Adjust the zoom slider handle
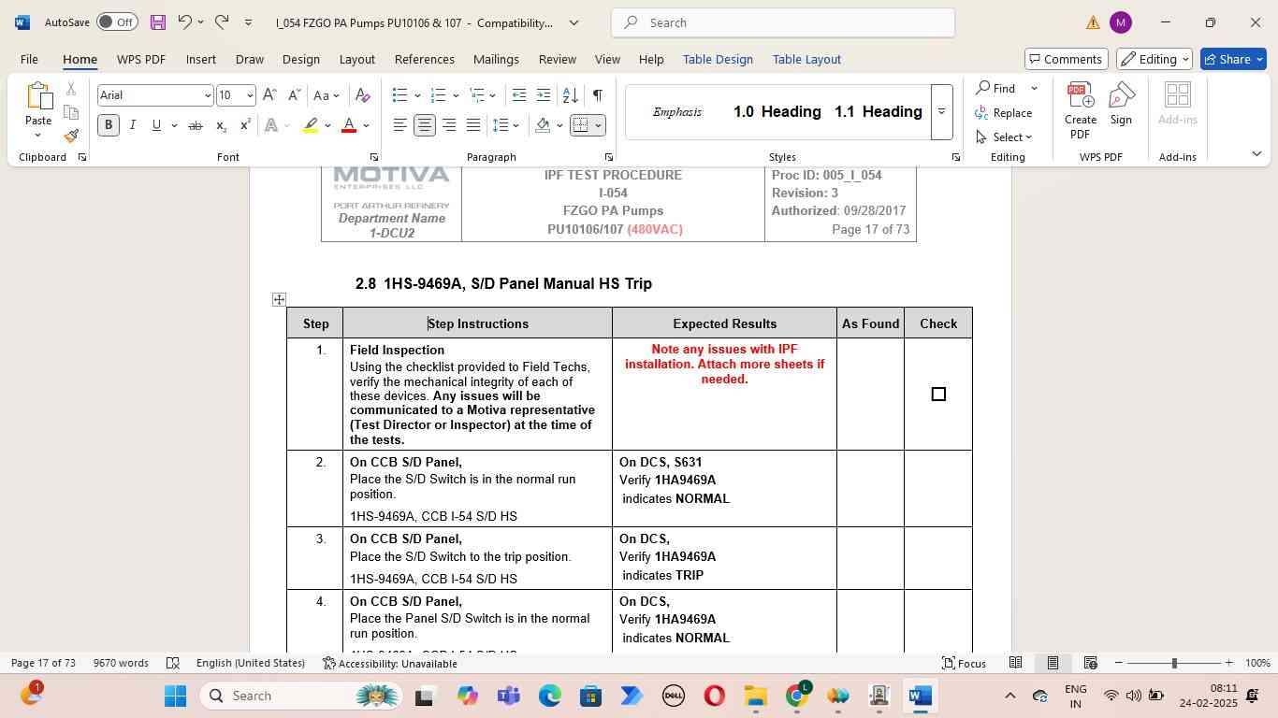The height and width of the screenshot is (718, 1278). [1174, 663]
